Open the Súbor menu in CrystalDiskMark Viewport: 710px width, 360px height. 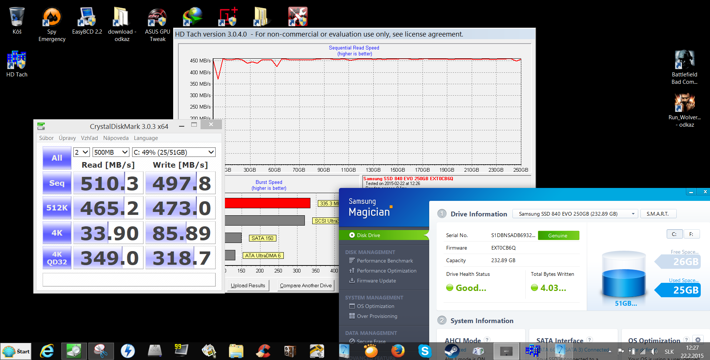pos(46,138)
